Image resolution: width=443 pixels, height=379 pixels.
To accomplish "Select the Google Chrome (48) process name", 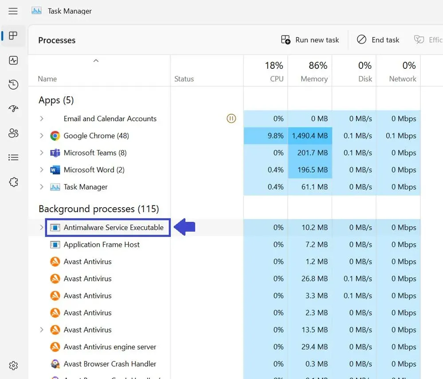I will (x=96, y=136).
